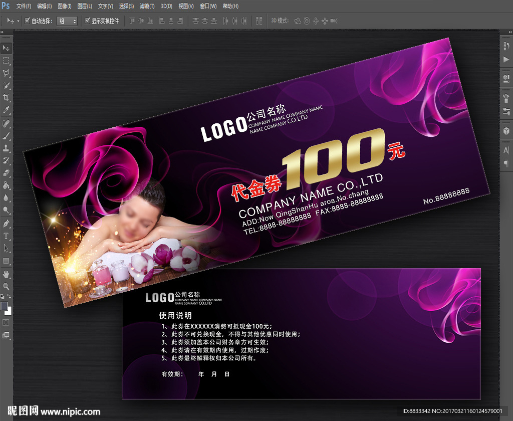The image size is (513, 421).
Task: Open the 选择(S) menu
Action: tap(126, 6)
